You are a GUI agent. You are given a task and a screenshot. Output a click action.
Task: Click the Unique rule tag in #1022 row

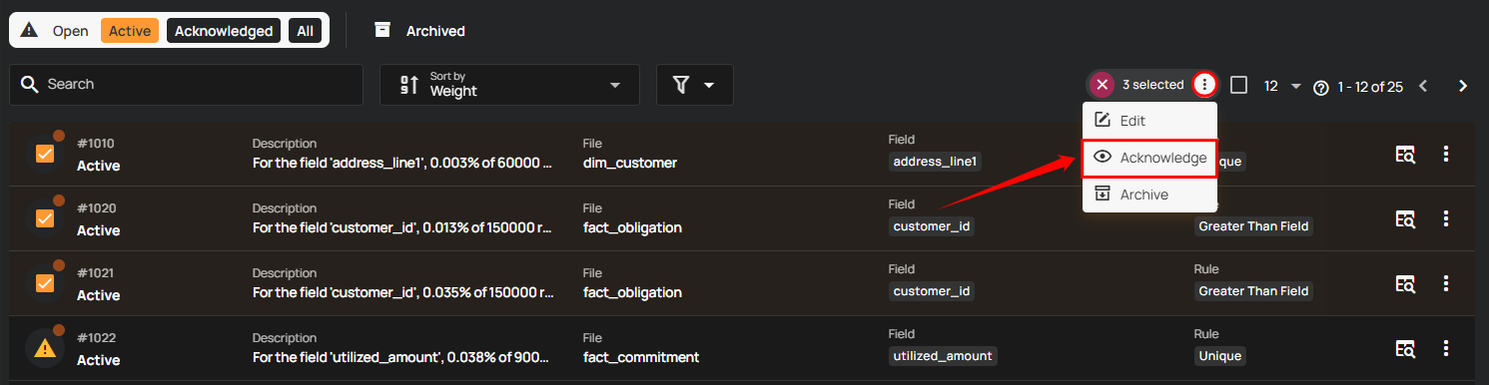(x=1220, y=356)
